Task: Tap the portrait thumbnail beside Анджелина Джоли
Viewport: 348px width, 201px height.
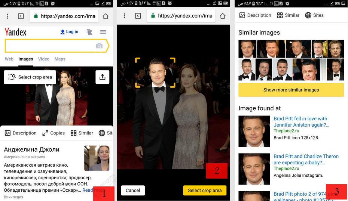Action: point(97,158)
